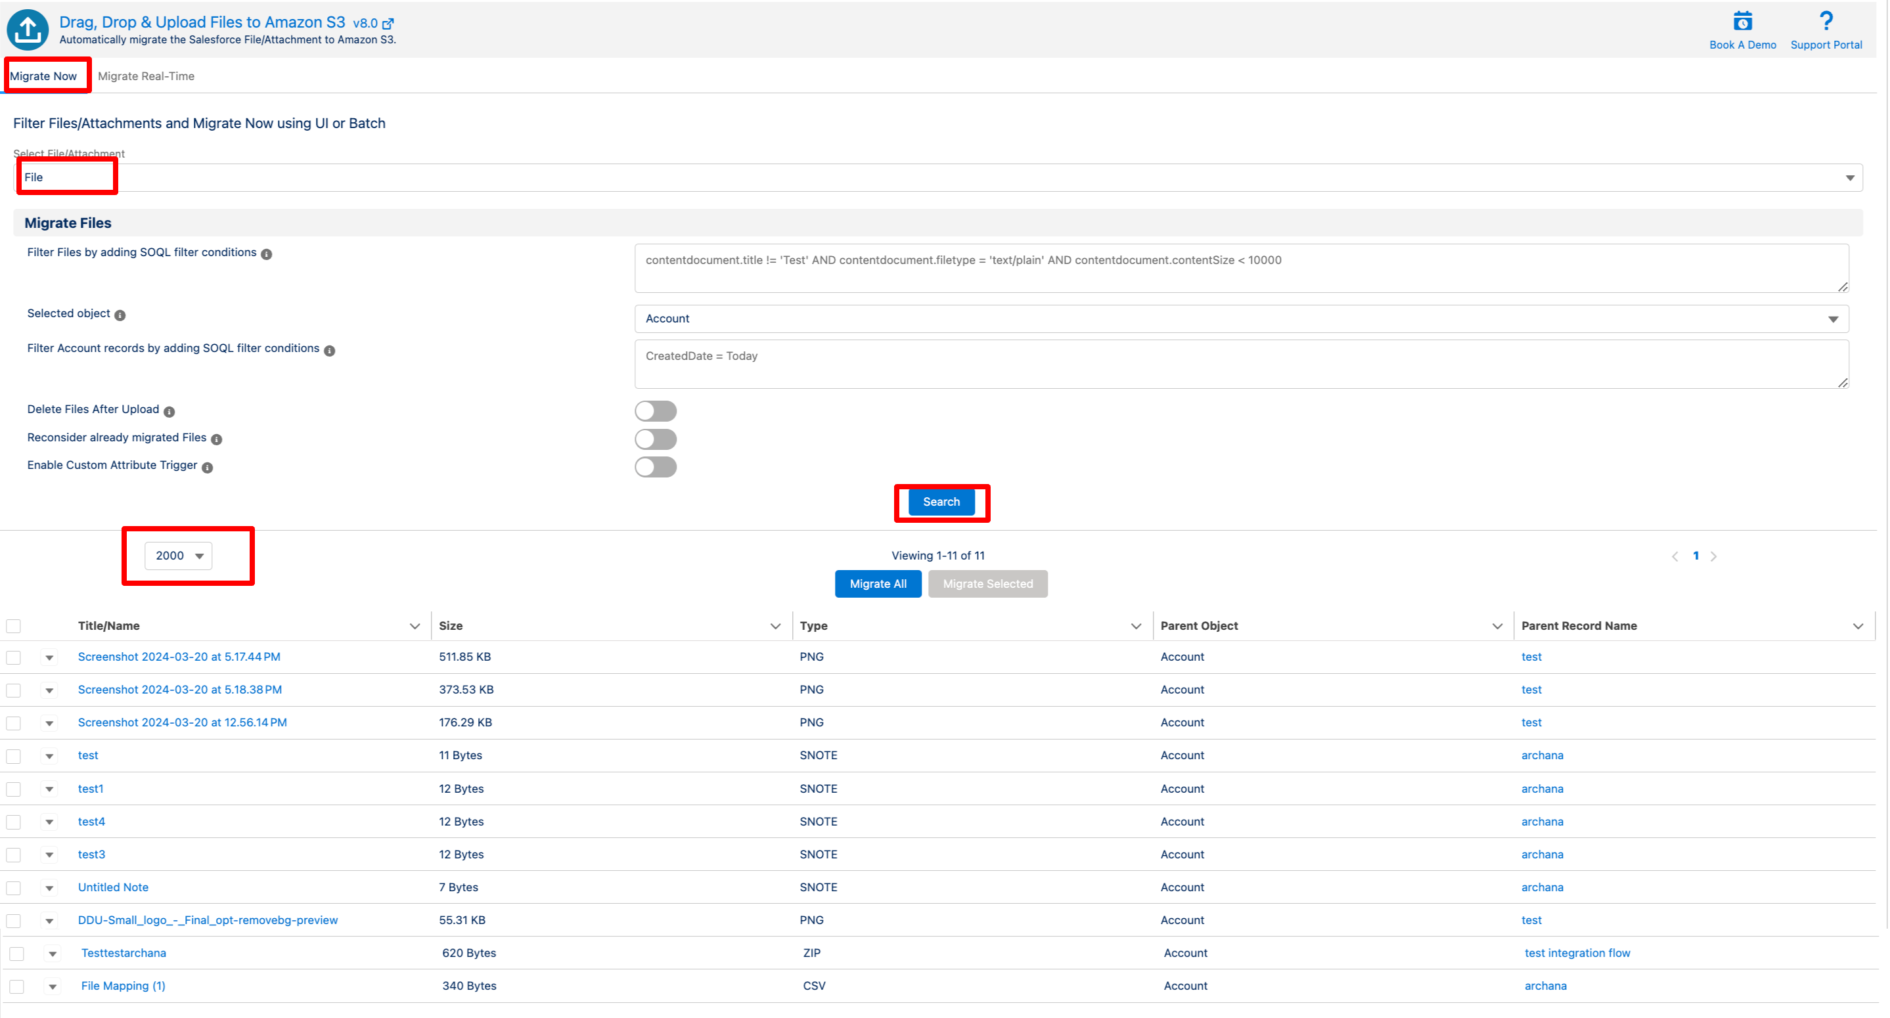Check the box for the Untitled Note row
This screenshot has width=1890, height=1018.
(x=14, y=887)
